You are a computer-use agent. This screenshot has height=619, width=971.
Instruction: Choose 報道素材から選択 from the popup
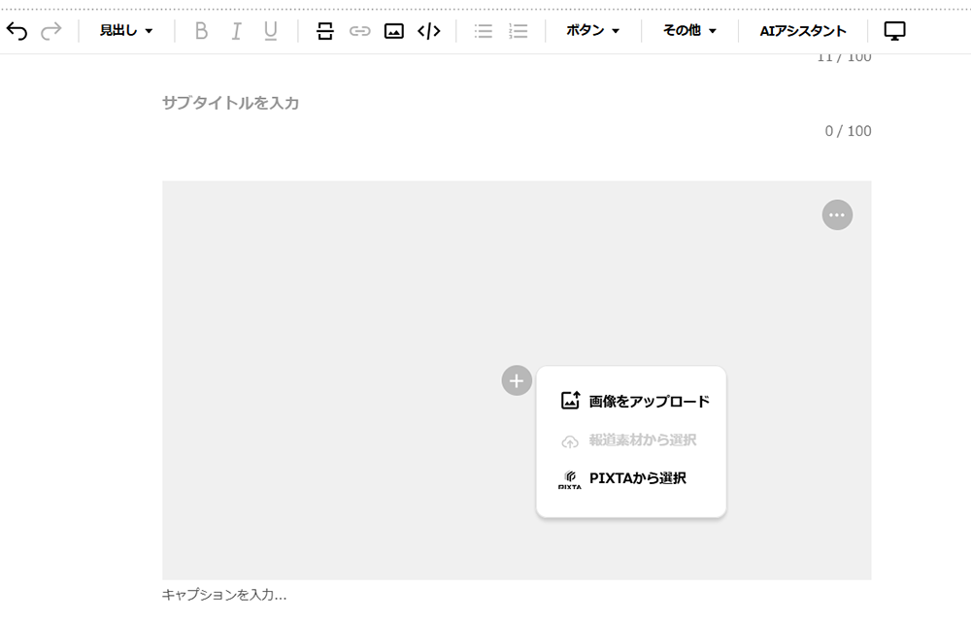pos(628,440)
